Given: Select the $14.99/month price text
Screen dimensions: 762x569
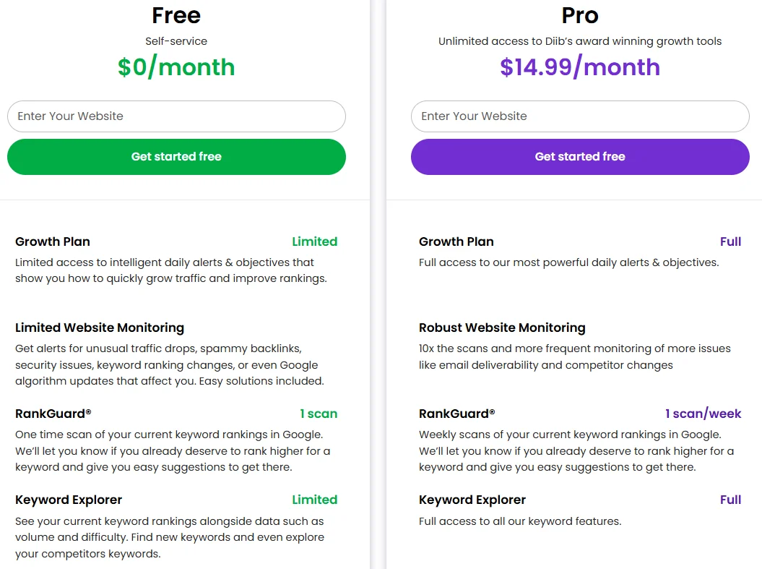Looking at the screenshot, I should pyautogui.click(x=580, y=67).
